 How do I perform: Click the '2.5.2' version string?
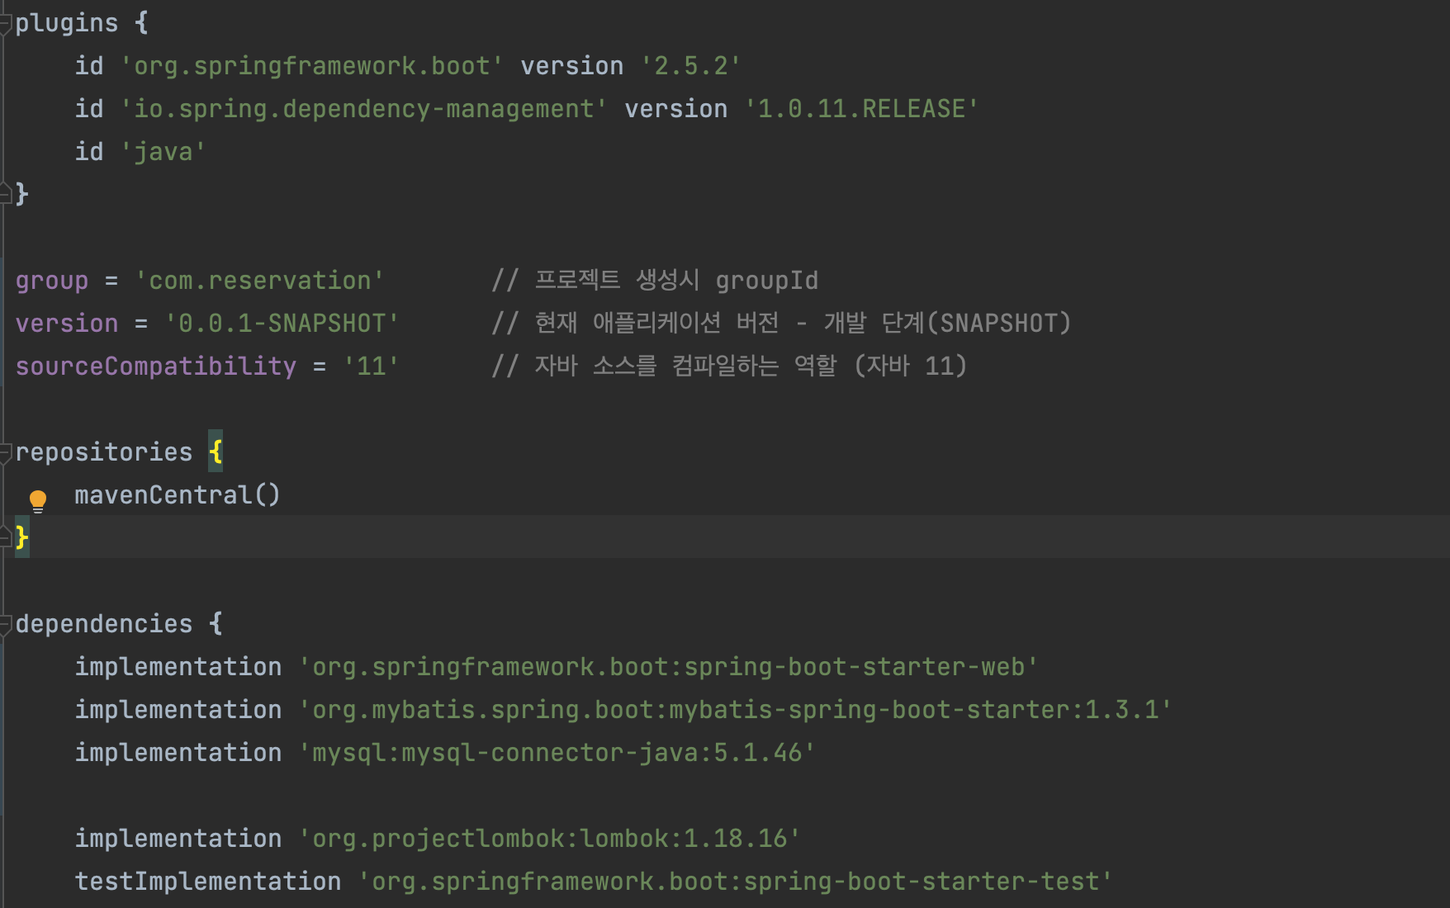click(690, 66)
